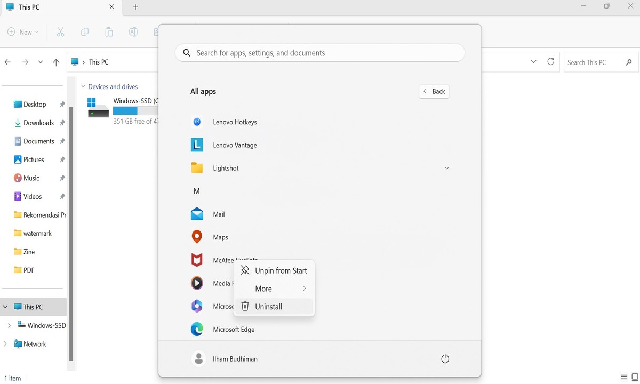Screen dimensions: 640x384
Task: Expand the Network node in sidebar
Action: [x=5, y=344]
